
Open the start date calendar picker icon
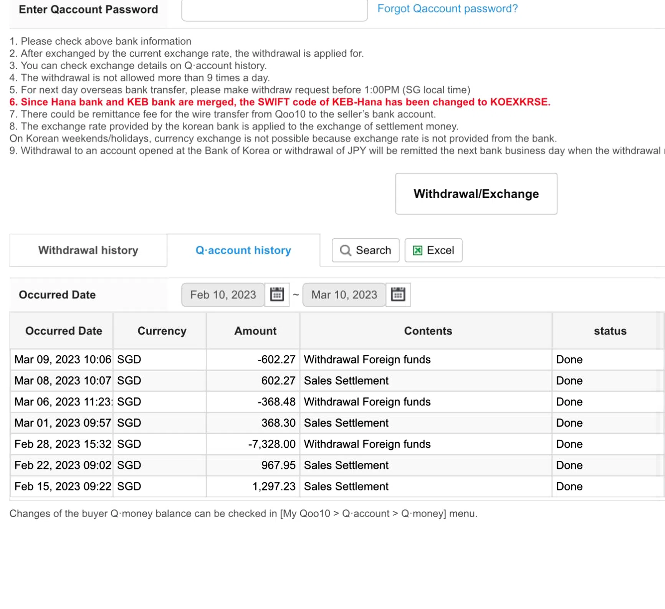pyautogui.click(x=277, y=295)
